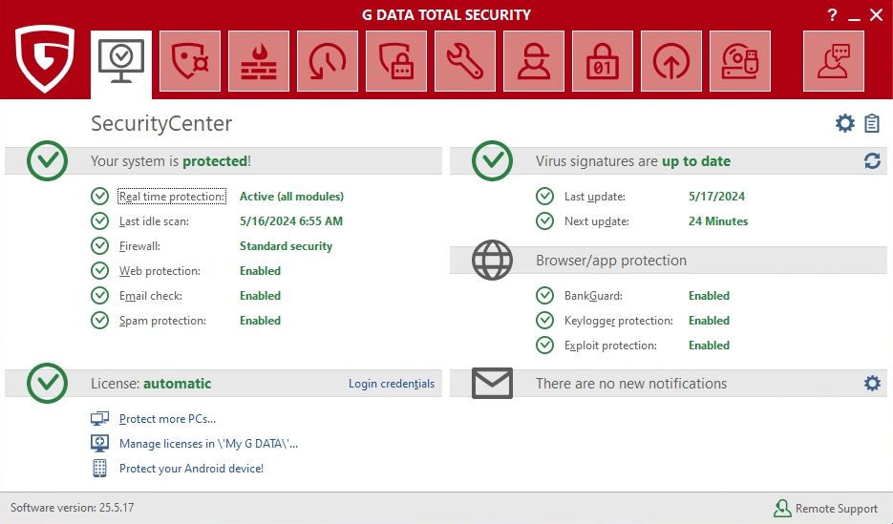Click the Keylogger protection label
The image size is (893, 524).
[x=619, y=321]
